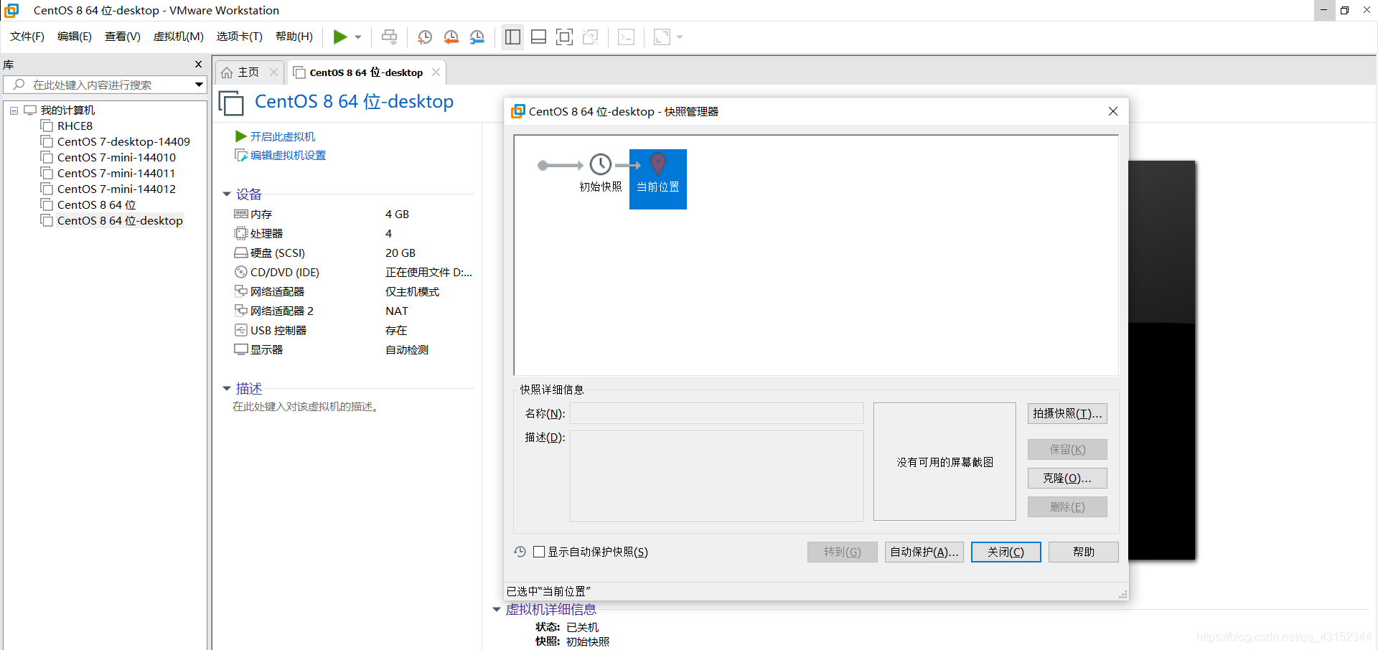The width and height of the screenshot is (1378, 650).
Task: Click 关闭(C) button in snapshot manager
Action: tap(1006, 552)
